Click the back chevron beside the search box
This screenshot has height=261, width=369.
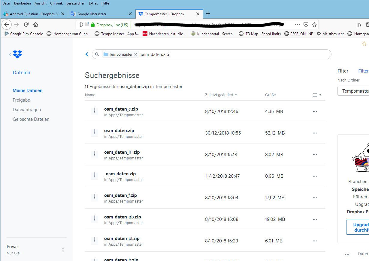click(87, 54)
